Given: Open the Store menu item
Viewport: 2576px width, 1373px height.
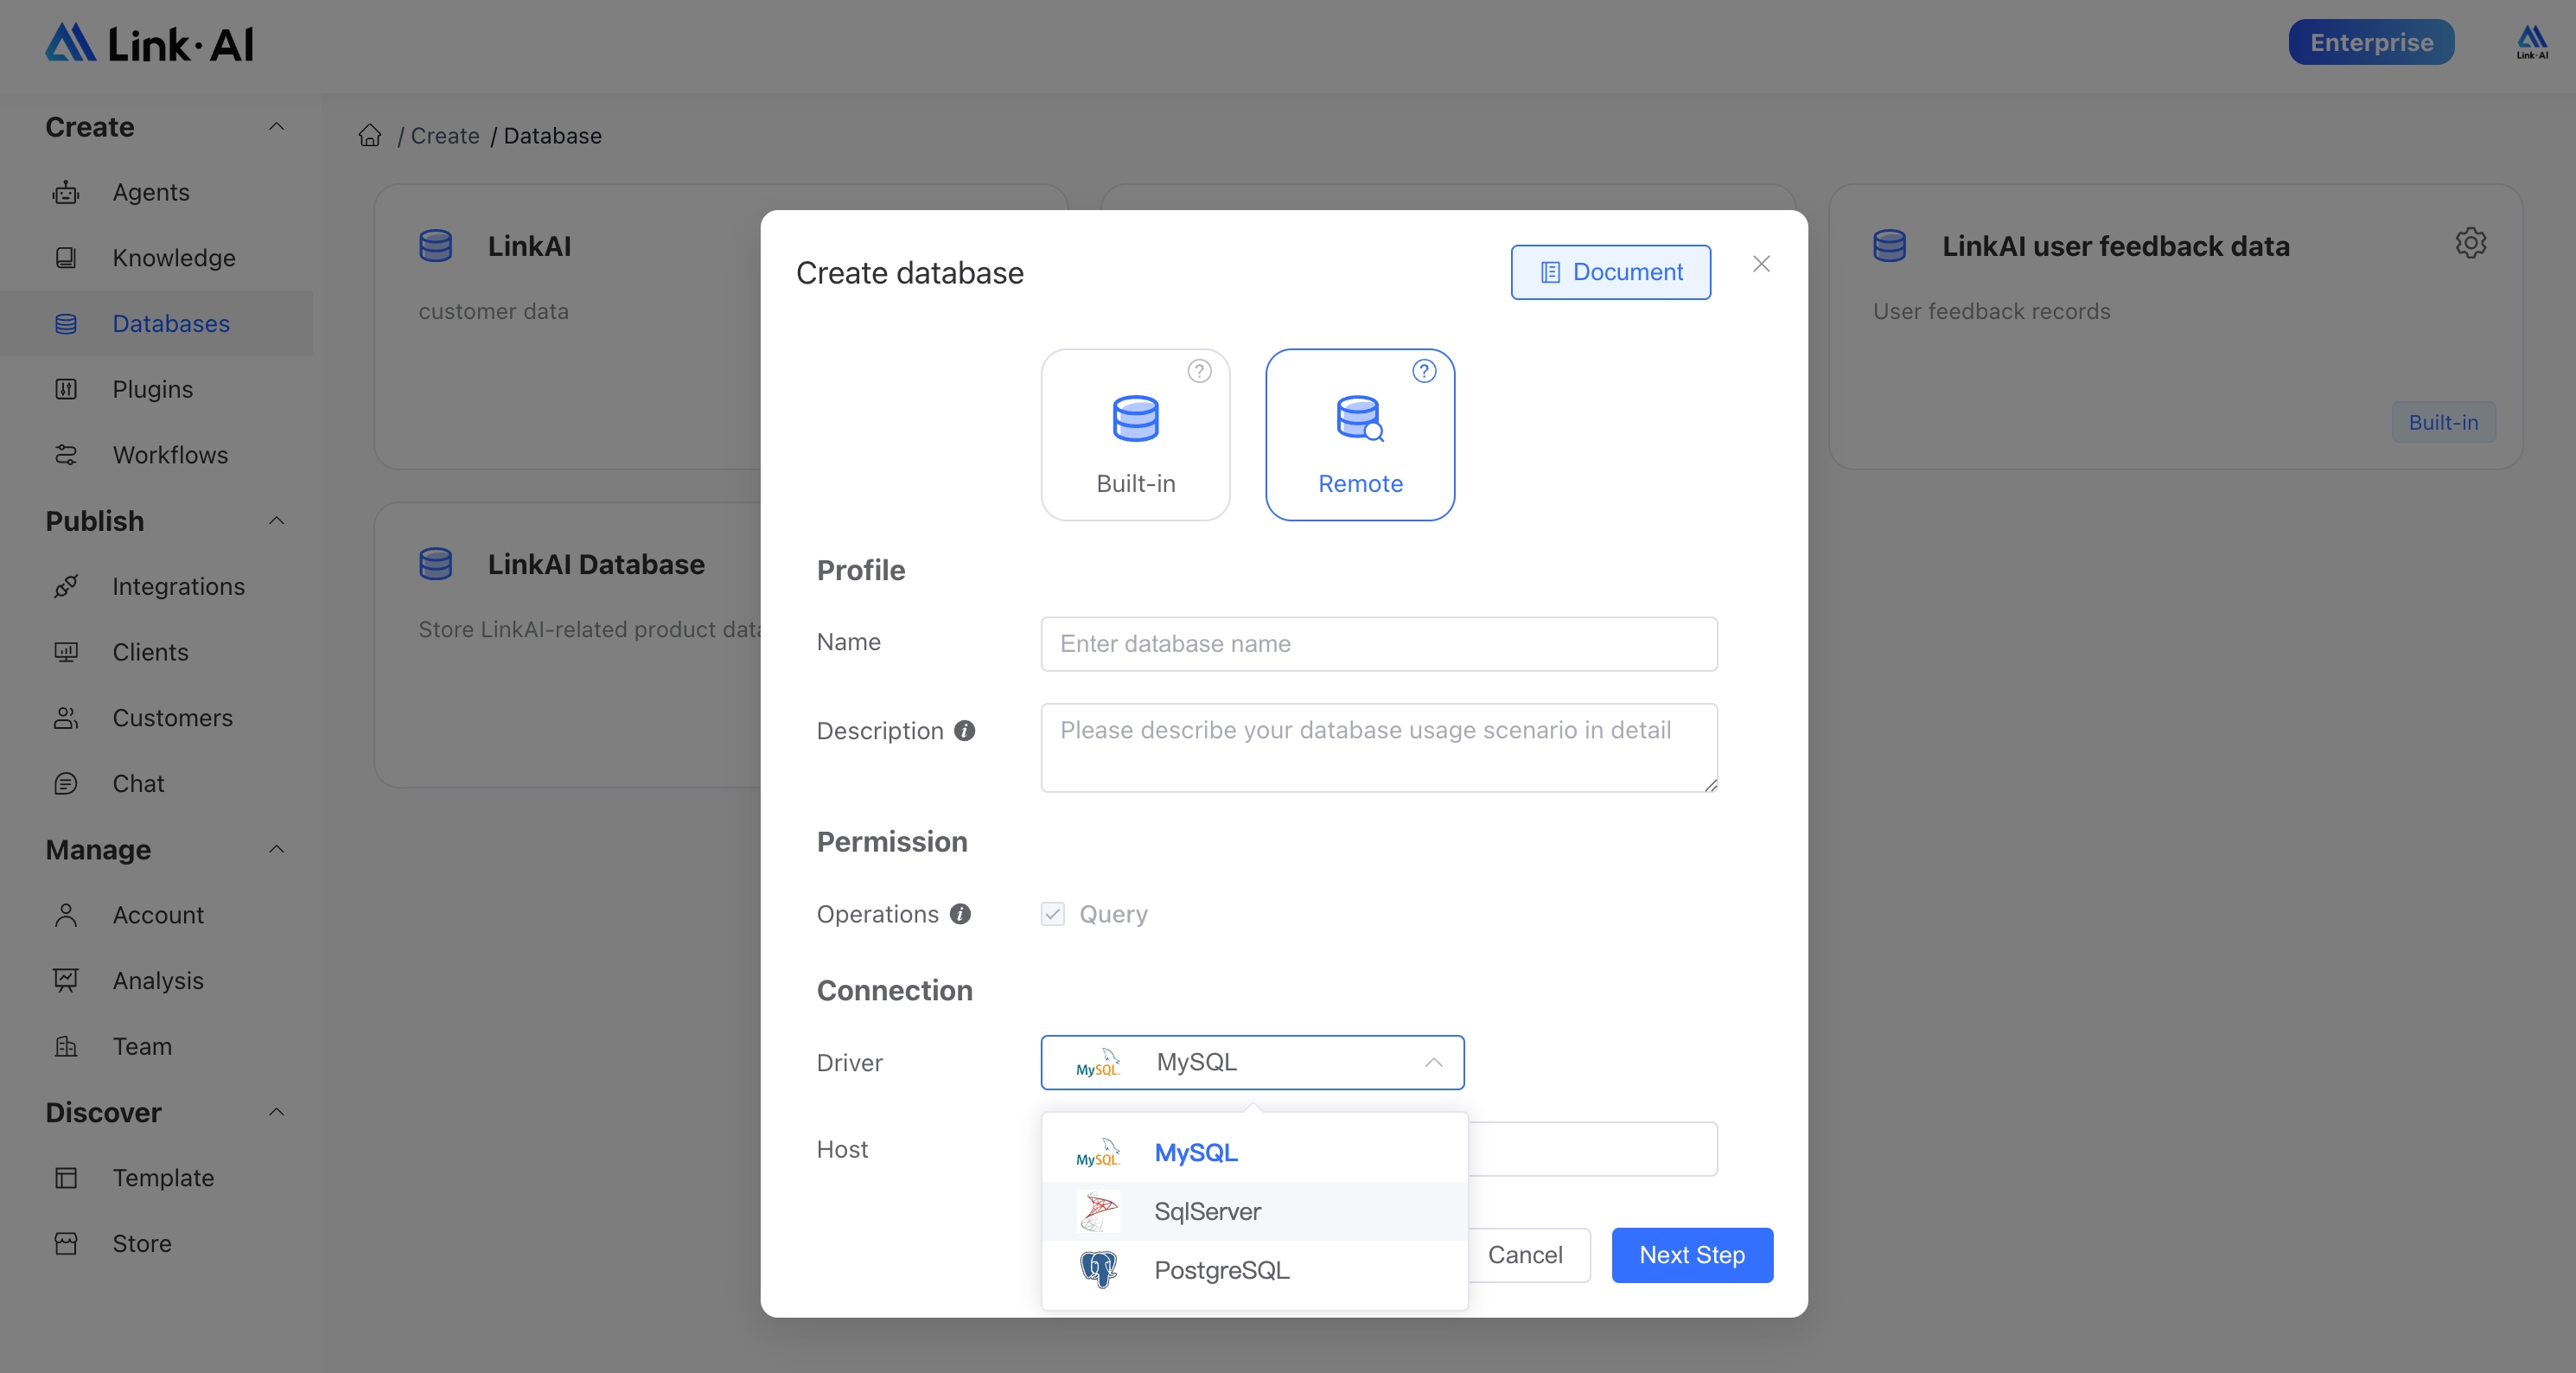Looking at the screenshot, I should pyautogui.click(x=156, y=1243).
